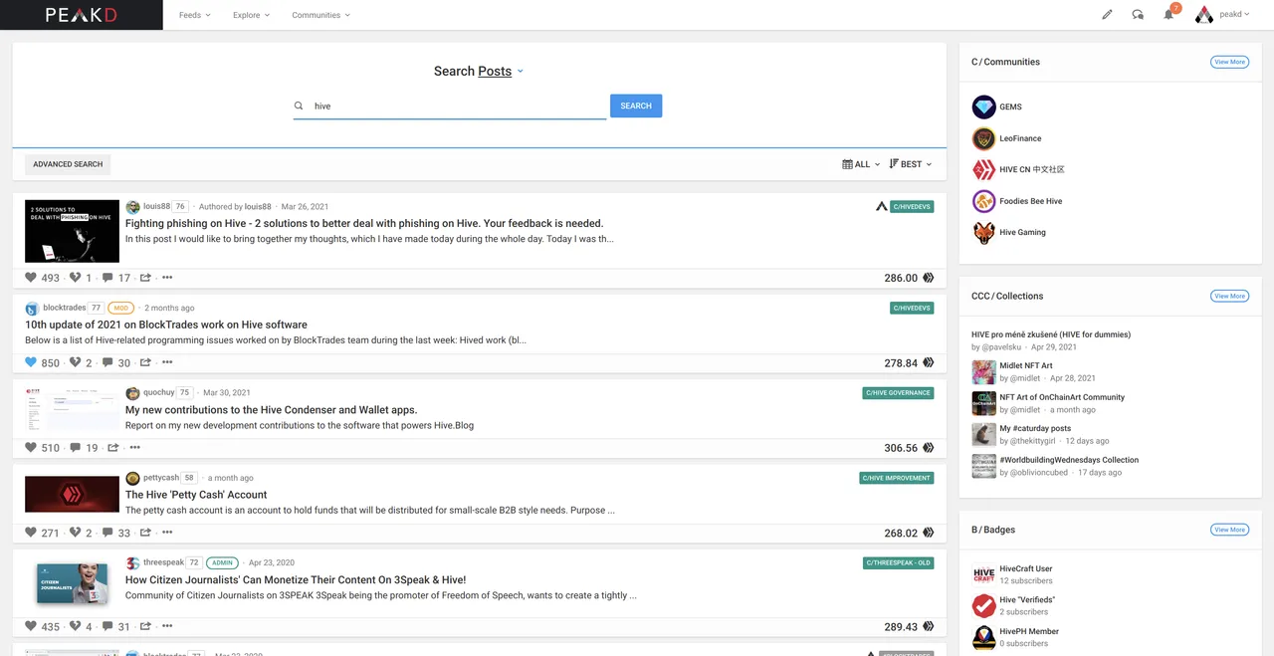Viewport: 1274px width, 656px height.
Task: Open comments on quochuy contributions post
Action: pos(76,447)
